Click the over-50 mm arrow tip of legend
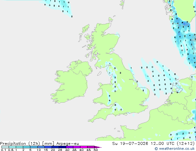This screenshot has height=151, width=196. 98,147
